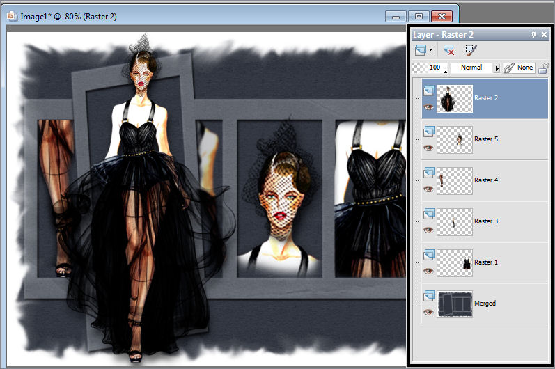The image size is (555, 369).
Task: Hide the Raster 3 layer via eye icon
Action: pos(429,230)
